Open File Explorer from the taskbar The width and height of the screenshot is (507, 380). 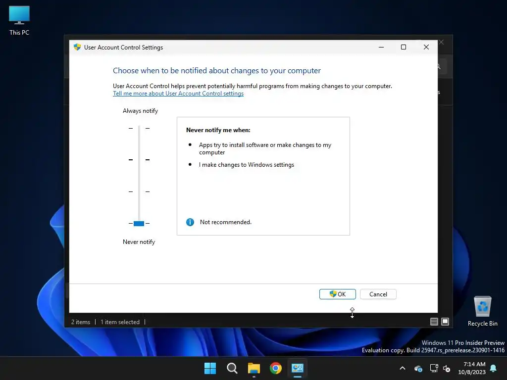254,368
